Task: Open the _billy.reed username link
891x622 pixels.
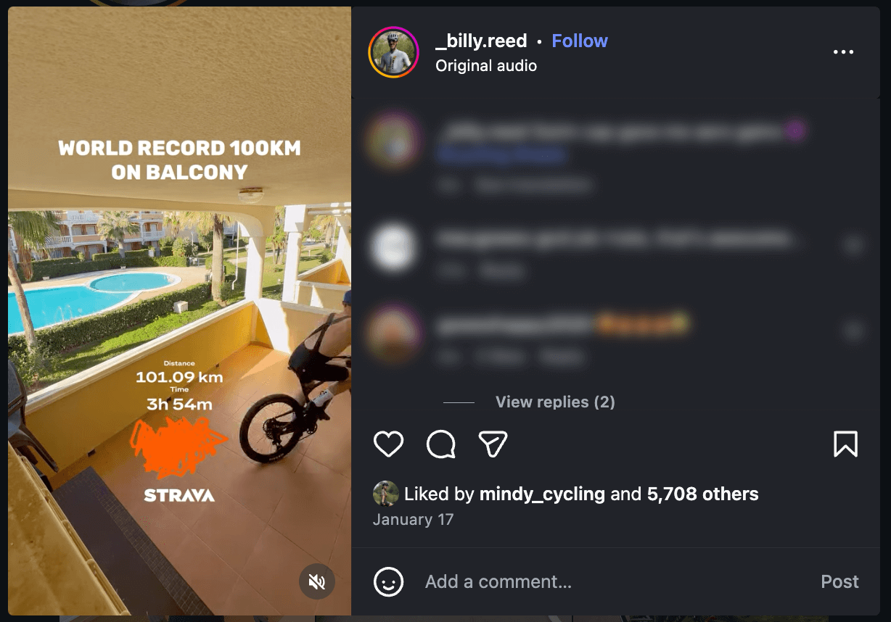Action: point(481,41)
